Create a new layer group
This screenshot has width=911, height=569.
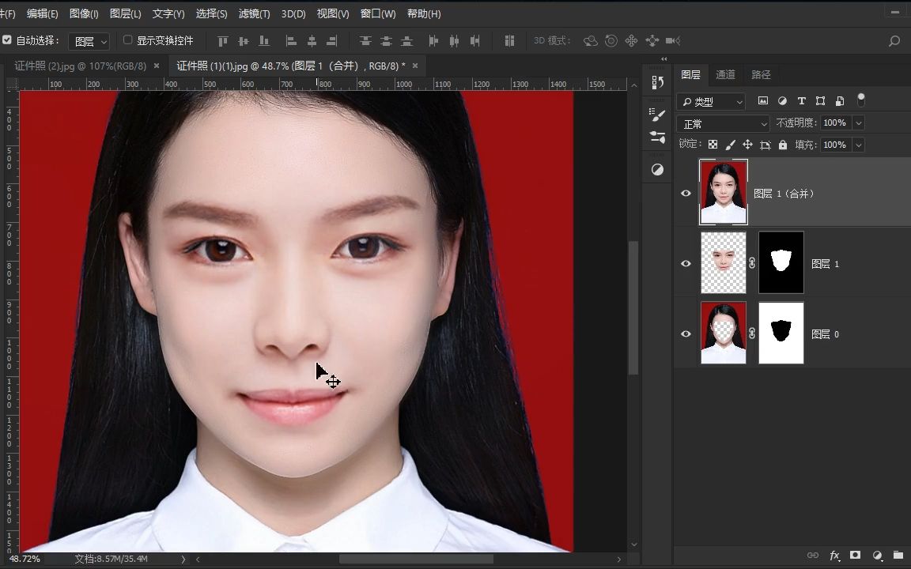point(898,556)
